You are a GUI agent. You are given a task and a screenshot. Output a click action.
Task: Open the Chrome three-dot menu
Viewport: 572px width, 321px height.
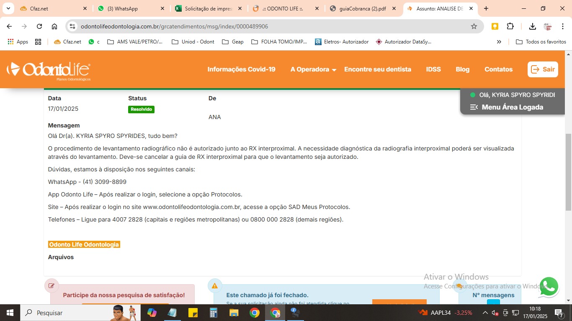[x=563, y=26]
